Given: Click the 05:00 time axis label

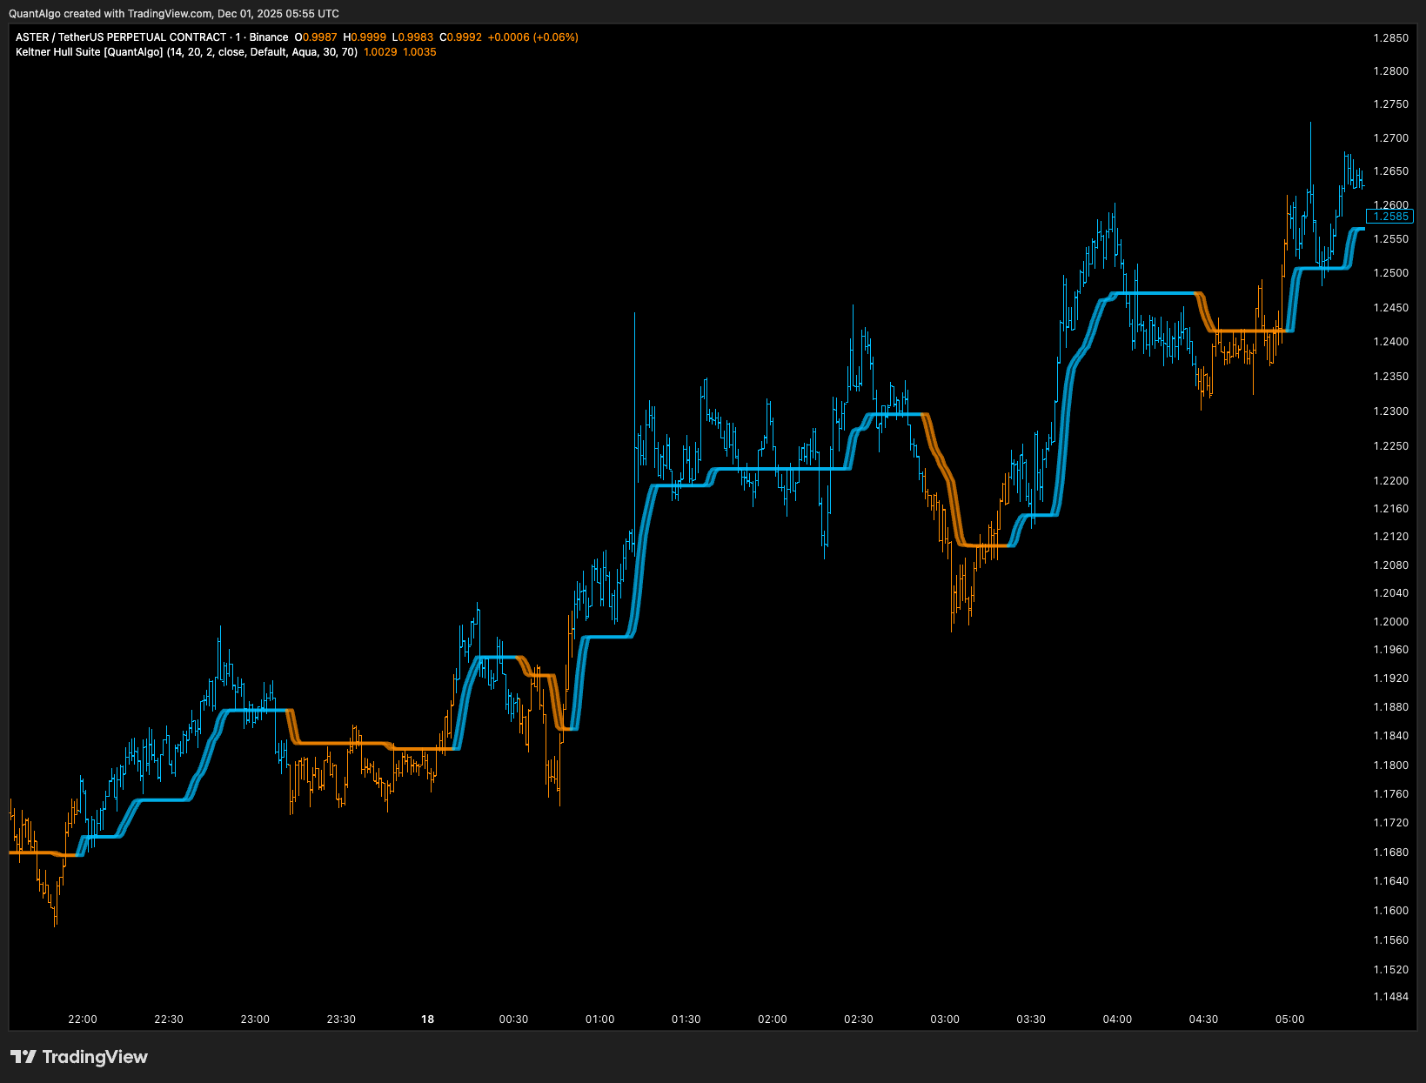Looking at the screenshot, I should pos(1289,1019).
